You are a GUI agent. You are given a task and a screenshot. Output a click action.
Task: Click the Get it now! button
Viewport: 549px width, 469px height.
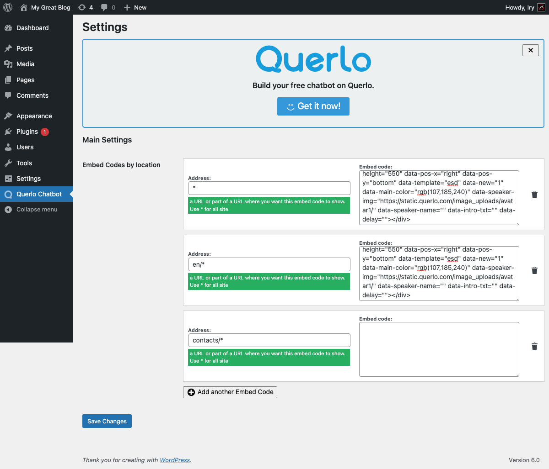point(313,106)
